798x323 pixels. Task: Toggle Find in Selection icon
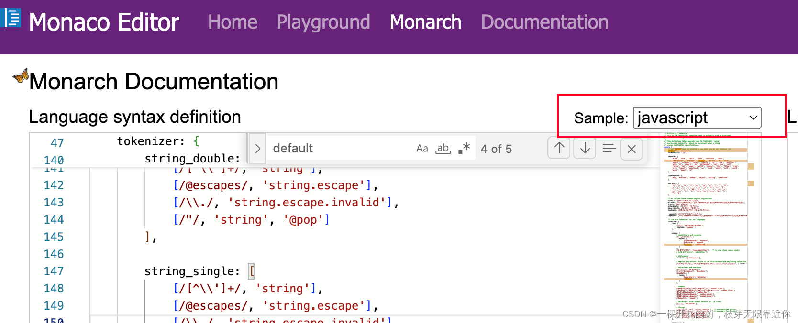(x=609, y=149)
